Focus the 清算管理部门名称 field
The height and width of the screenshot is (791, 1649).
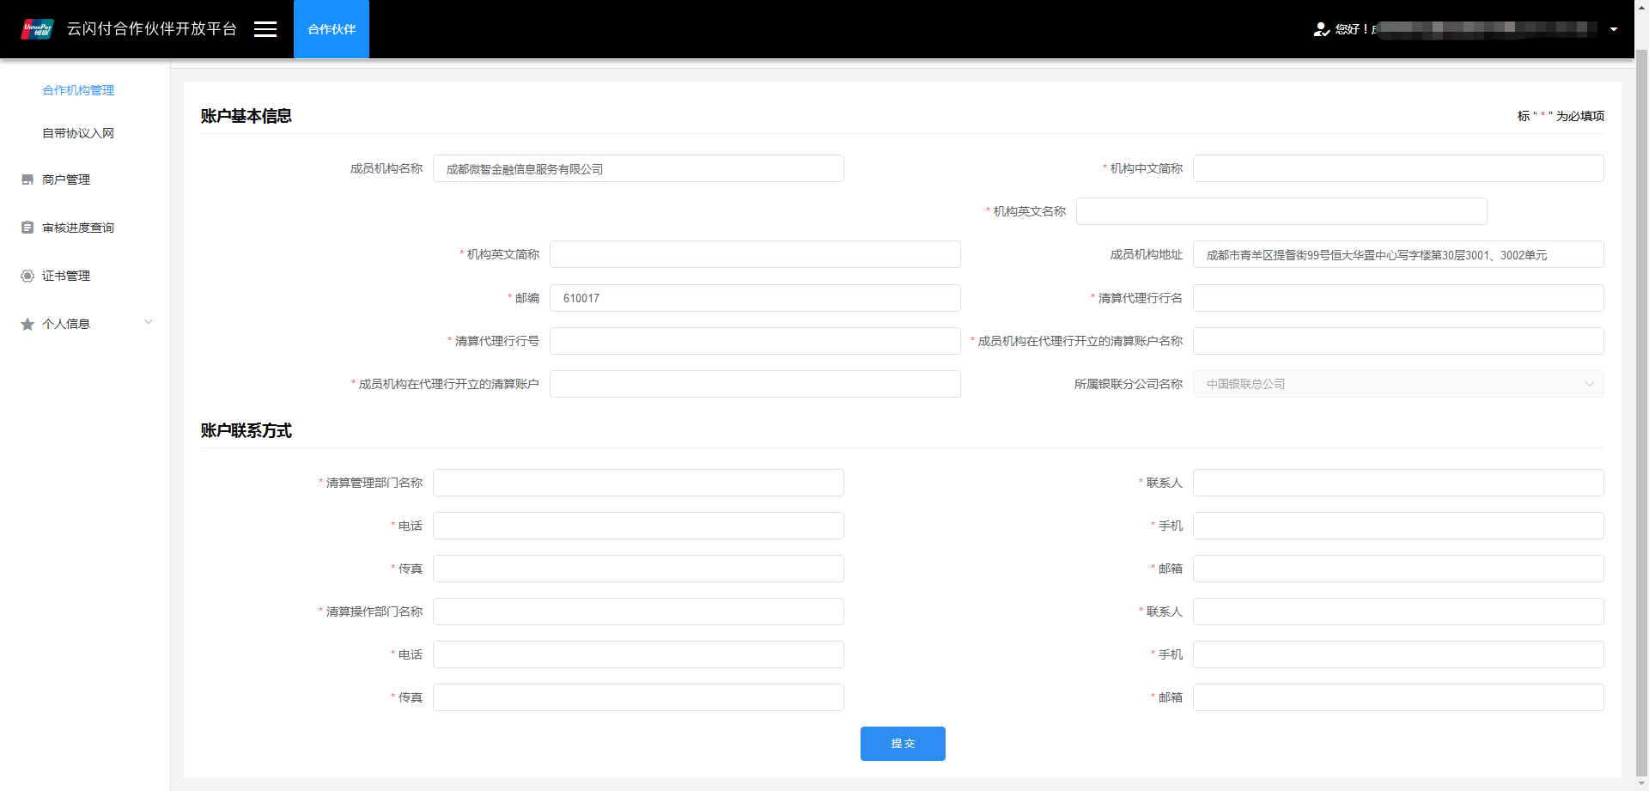coord(638,483)
